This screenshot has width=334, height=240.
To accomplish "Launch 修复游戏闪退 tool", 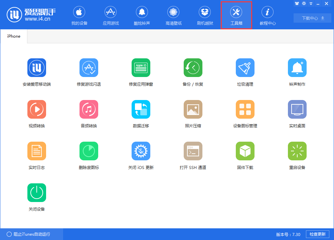I will (x=89, y=68).
